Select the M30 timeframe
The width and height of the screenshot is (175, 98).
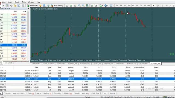[x=129, y=5]
